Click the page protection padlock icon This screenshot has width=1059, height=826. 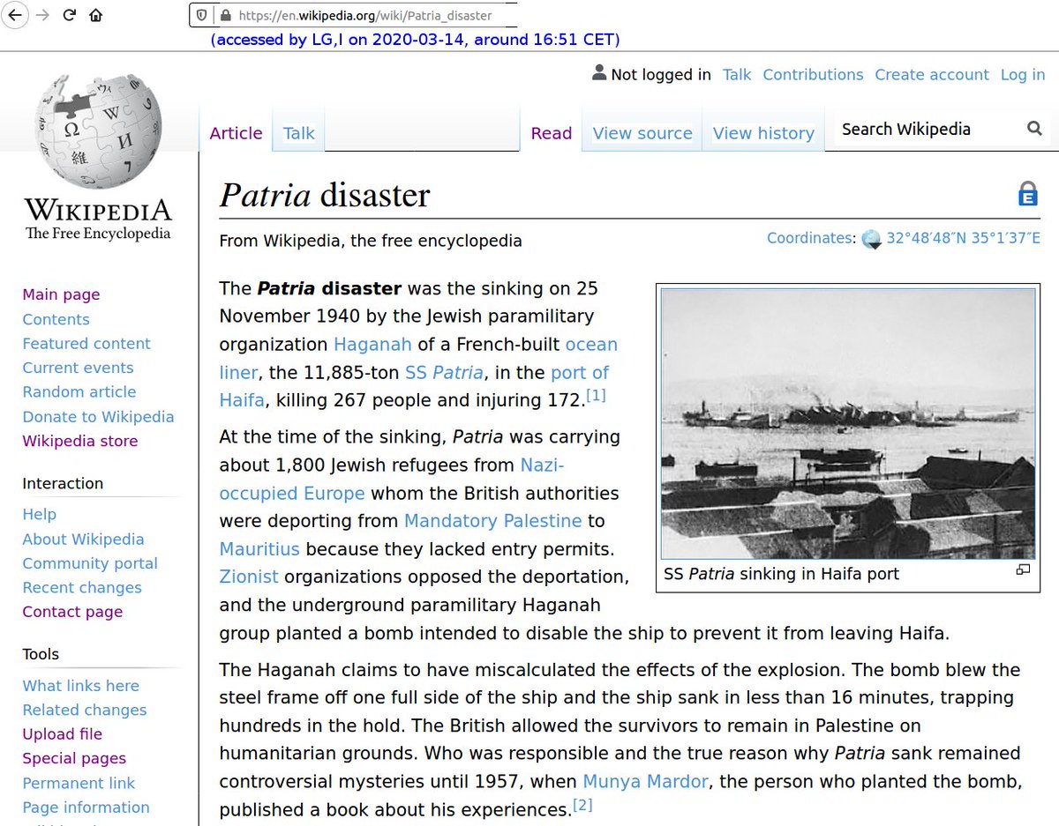1028,194
